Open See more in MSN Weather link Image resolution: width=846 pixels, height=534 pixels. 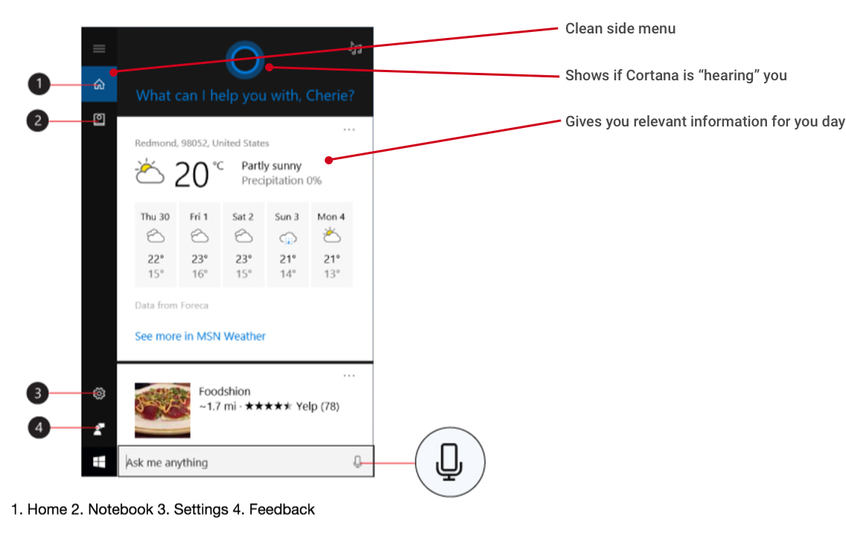click(200, 336)
